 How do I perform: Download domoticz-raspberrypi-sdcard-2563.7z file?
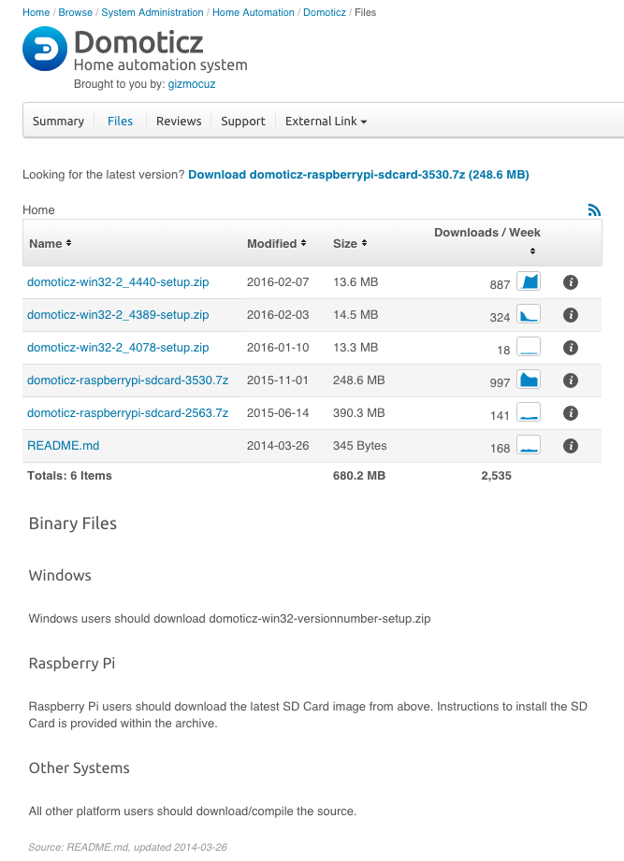tap(127, 412)
